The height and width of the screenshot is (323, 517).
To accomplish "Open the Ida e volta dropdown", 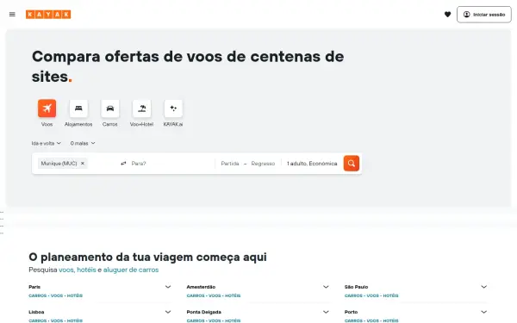I will click(x=47, y=143).
